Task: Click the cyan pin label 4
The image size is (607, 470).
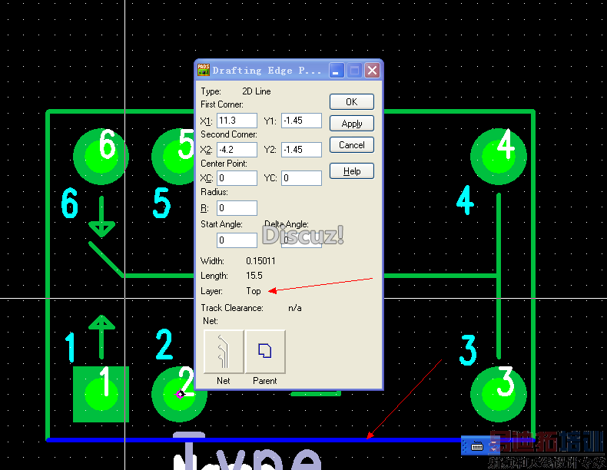Action: [x=466, y=200]
